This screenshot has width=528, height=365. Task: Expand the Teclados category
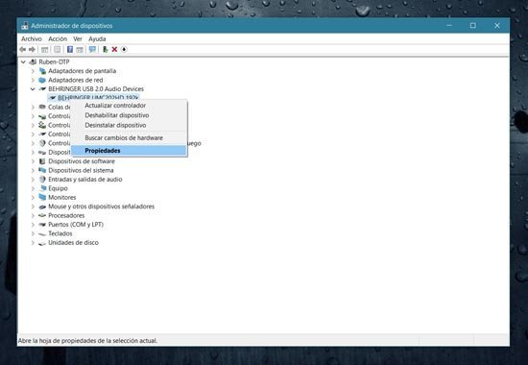[x=33, y=233]
